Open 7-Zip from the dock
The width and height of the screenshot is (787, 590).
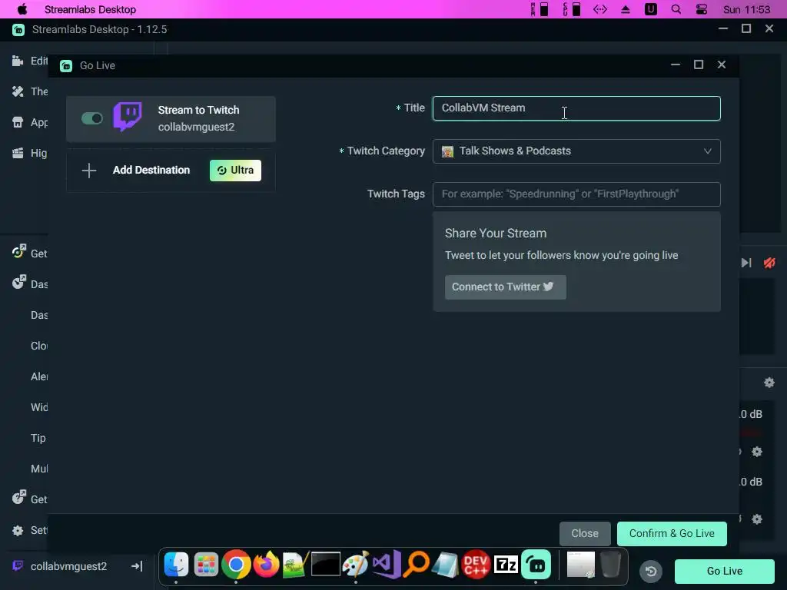tap(506, 565)
